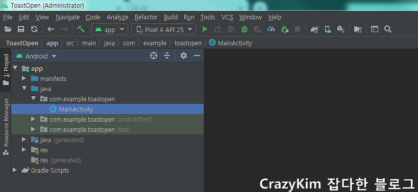Open the Window menu
This screenshot has width=418, height=192.
251,17
